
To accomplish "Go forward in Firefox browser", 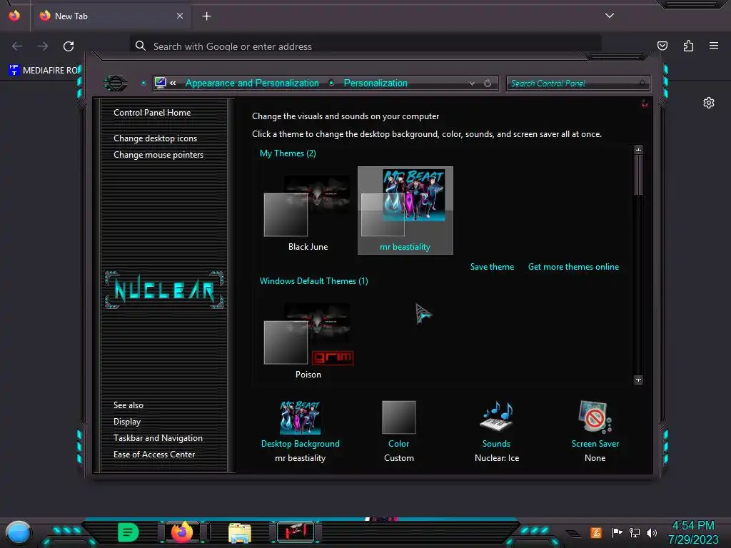I will [43, 46].
